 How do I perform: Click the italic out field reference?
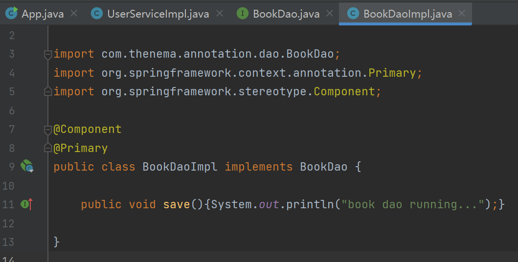tap(269, 205)
